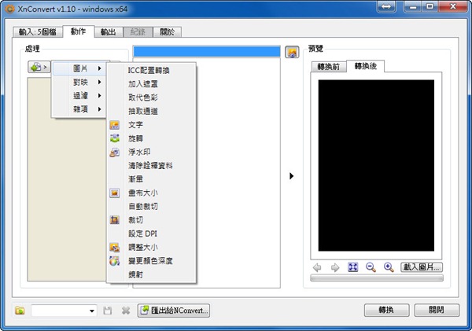
Task: Click the black preview image area
Action: [376, 165]
